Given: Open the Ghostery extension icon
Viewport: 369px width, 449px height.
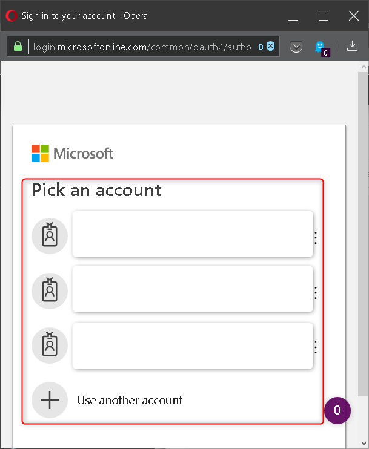Looking at the screenshot, I should point(321,47).
